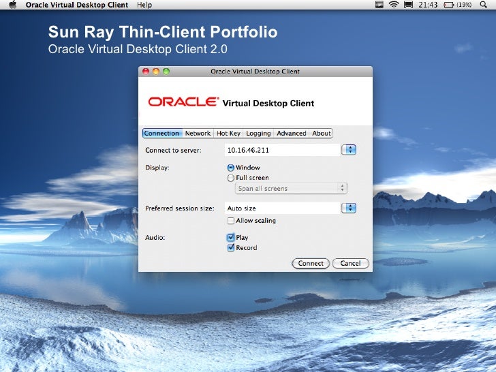Select the Full screen radio button

(230, 178)
